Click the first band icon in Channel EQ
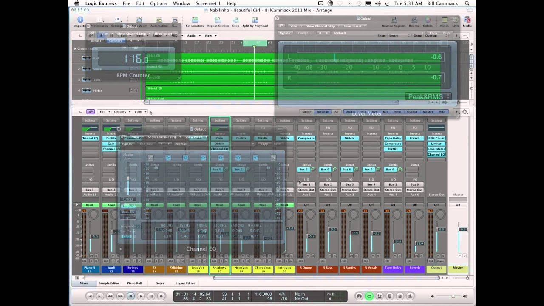The width and height of the screenshot is (544, 306). (x=150, y=158)
